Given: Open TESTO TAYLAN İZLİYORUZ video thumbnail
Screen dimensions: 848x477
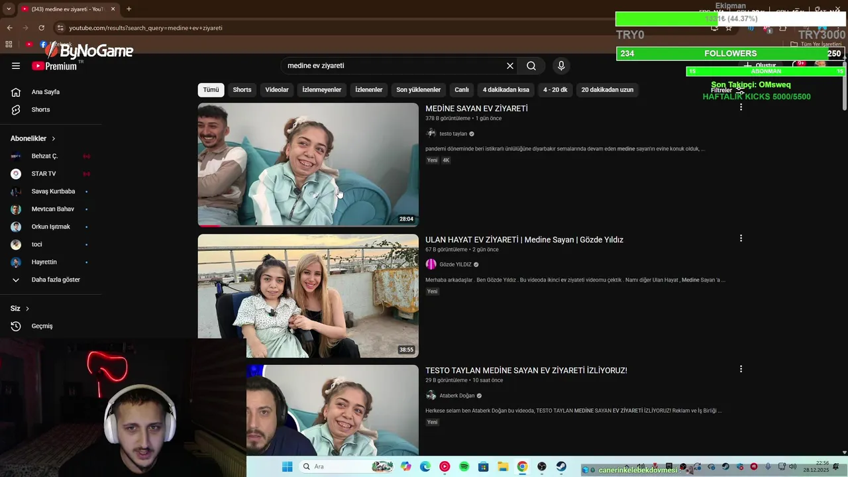Looking at the screenshot, I should point(333,410).
